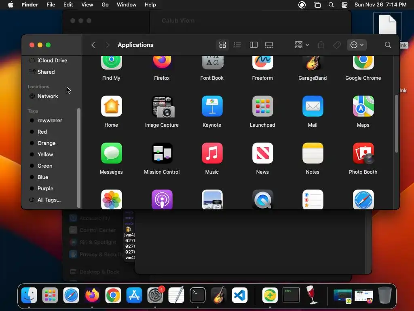The image size is (414, 311).
Task: Click the sidebar vertical scrollbar
Action: pyautogui.click(x=78, y=158)
